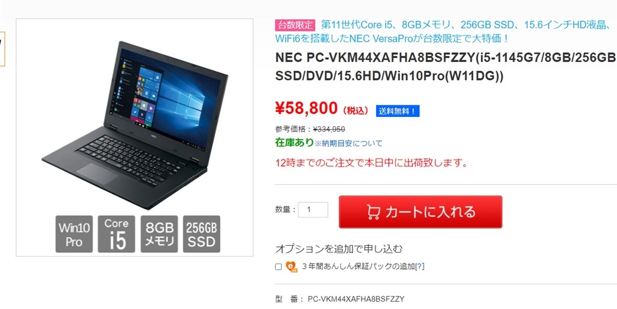Click the 8GB memory spec badge
Screen dimensions: 617x309
pos(159,234)
